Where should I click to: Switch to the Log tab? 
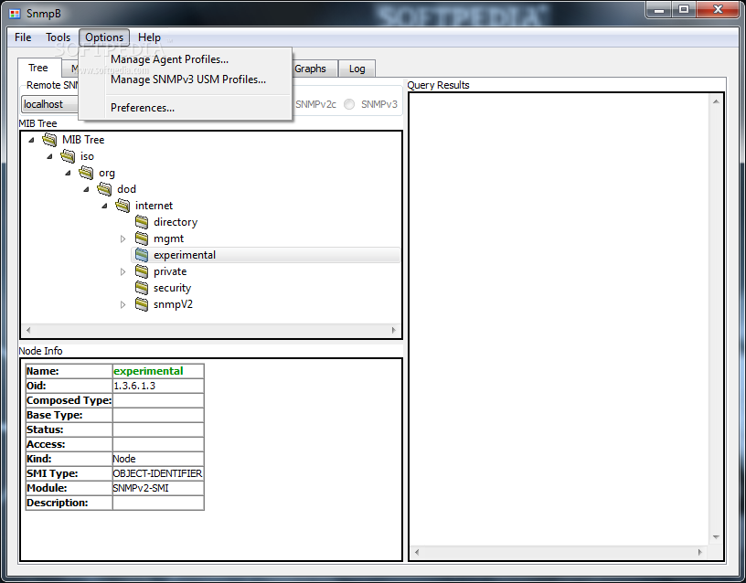[x=357, y=69]
